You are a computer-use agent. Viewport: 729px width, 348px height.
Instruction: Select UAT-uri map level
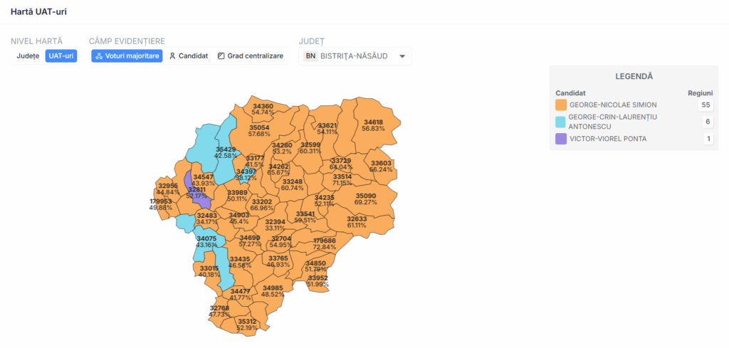[61, 56]
